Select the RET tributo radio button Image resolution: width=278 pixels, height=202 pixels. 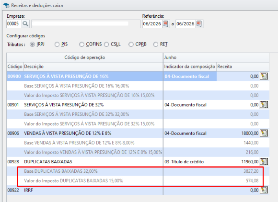coord(156,44)
